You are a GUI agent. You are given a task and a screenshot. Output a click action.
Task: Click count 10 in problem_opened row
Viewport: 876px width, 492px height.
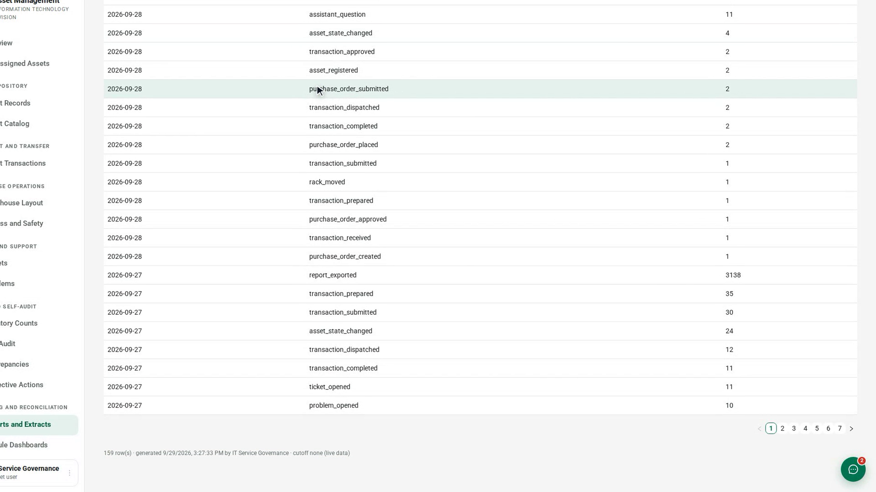pyautogui.click(x=729, y=405)
